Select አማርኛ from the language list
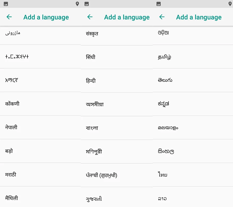 [x=40, y=80]
